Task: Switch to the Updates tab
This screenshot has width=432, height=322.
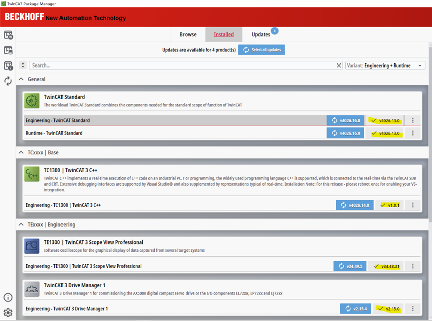Action: [x=261, y=34]
